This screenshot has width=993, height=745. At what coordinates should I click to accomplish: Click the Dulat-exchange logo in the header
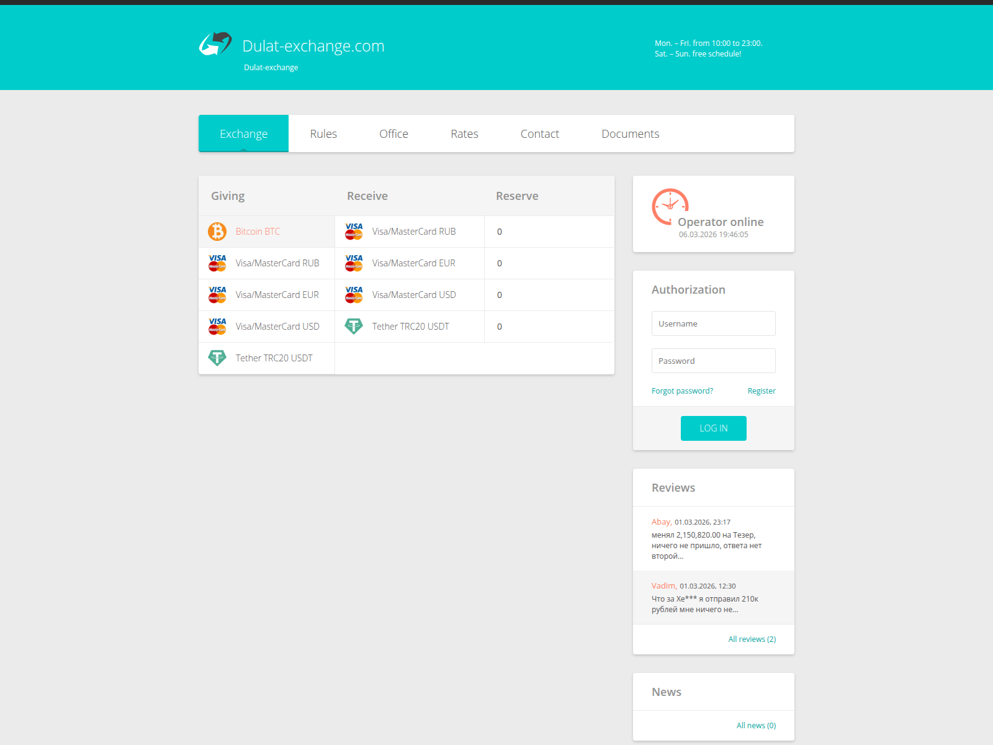pyautogui.click(x=215, y=44)
